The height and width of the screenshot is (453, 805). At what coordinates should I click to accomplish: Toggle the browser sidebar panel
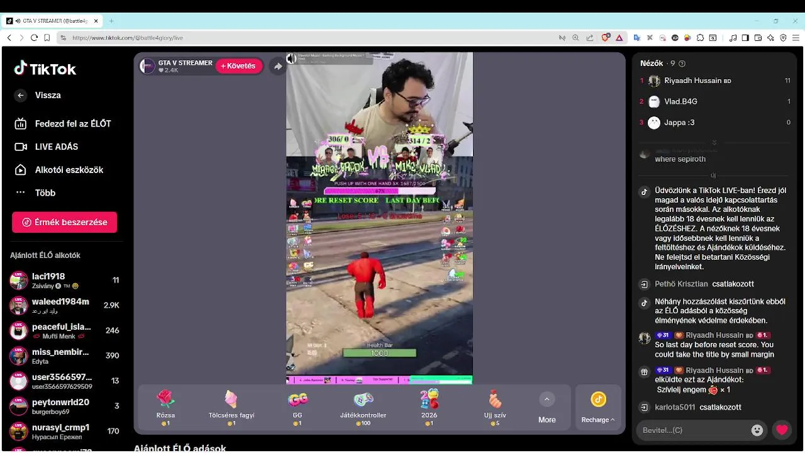745,38
